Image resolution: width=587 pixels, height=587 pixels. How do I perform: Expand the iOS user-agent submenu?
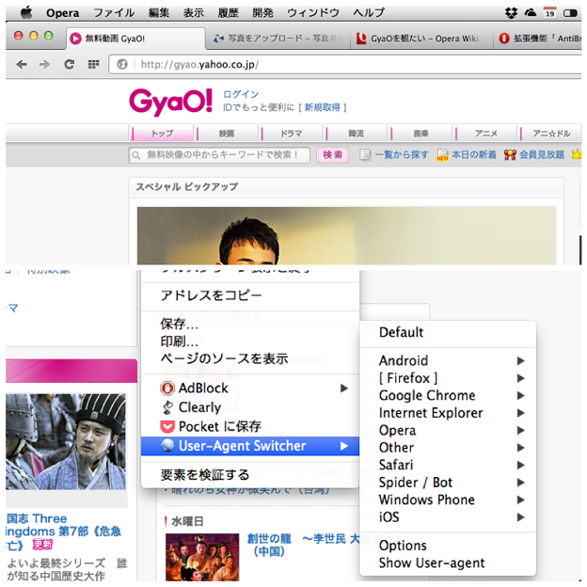(x=520, y=517)
